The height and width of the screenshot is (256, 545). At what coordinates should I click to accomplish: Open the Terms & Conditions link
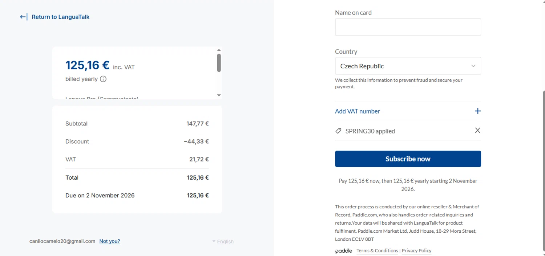pyautogui.click(x=377, y=251)
